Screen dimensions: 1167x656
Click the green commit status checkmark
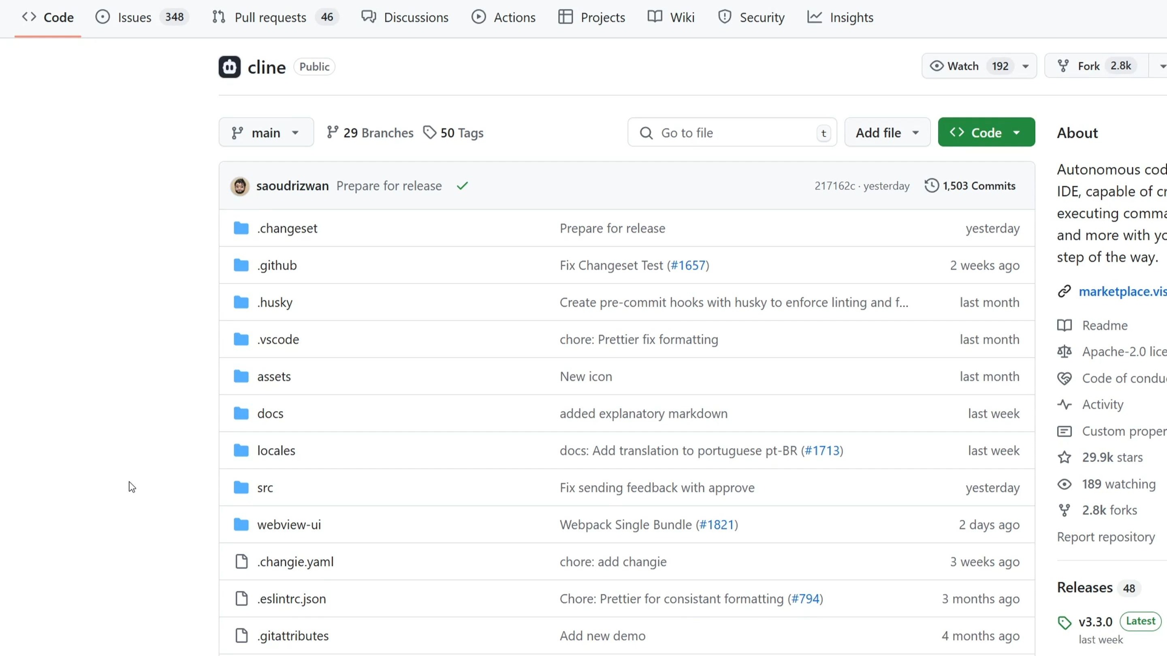[462, 186]
